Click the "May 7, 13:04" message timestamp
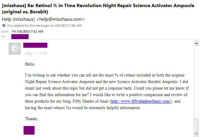The image size is (200, 137). click(x=36, y=53)
